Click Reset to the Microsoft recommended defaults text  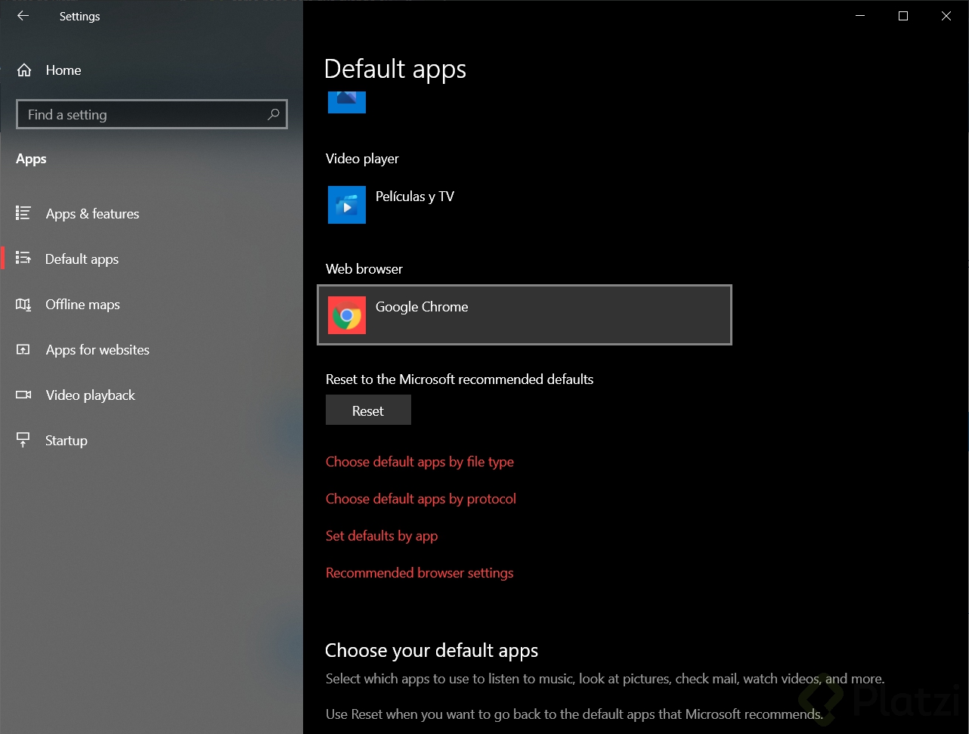tap(460, 379)
